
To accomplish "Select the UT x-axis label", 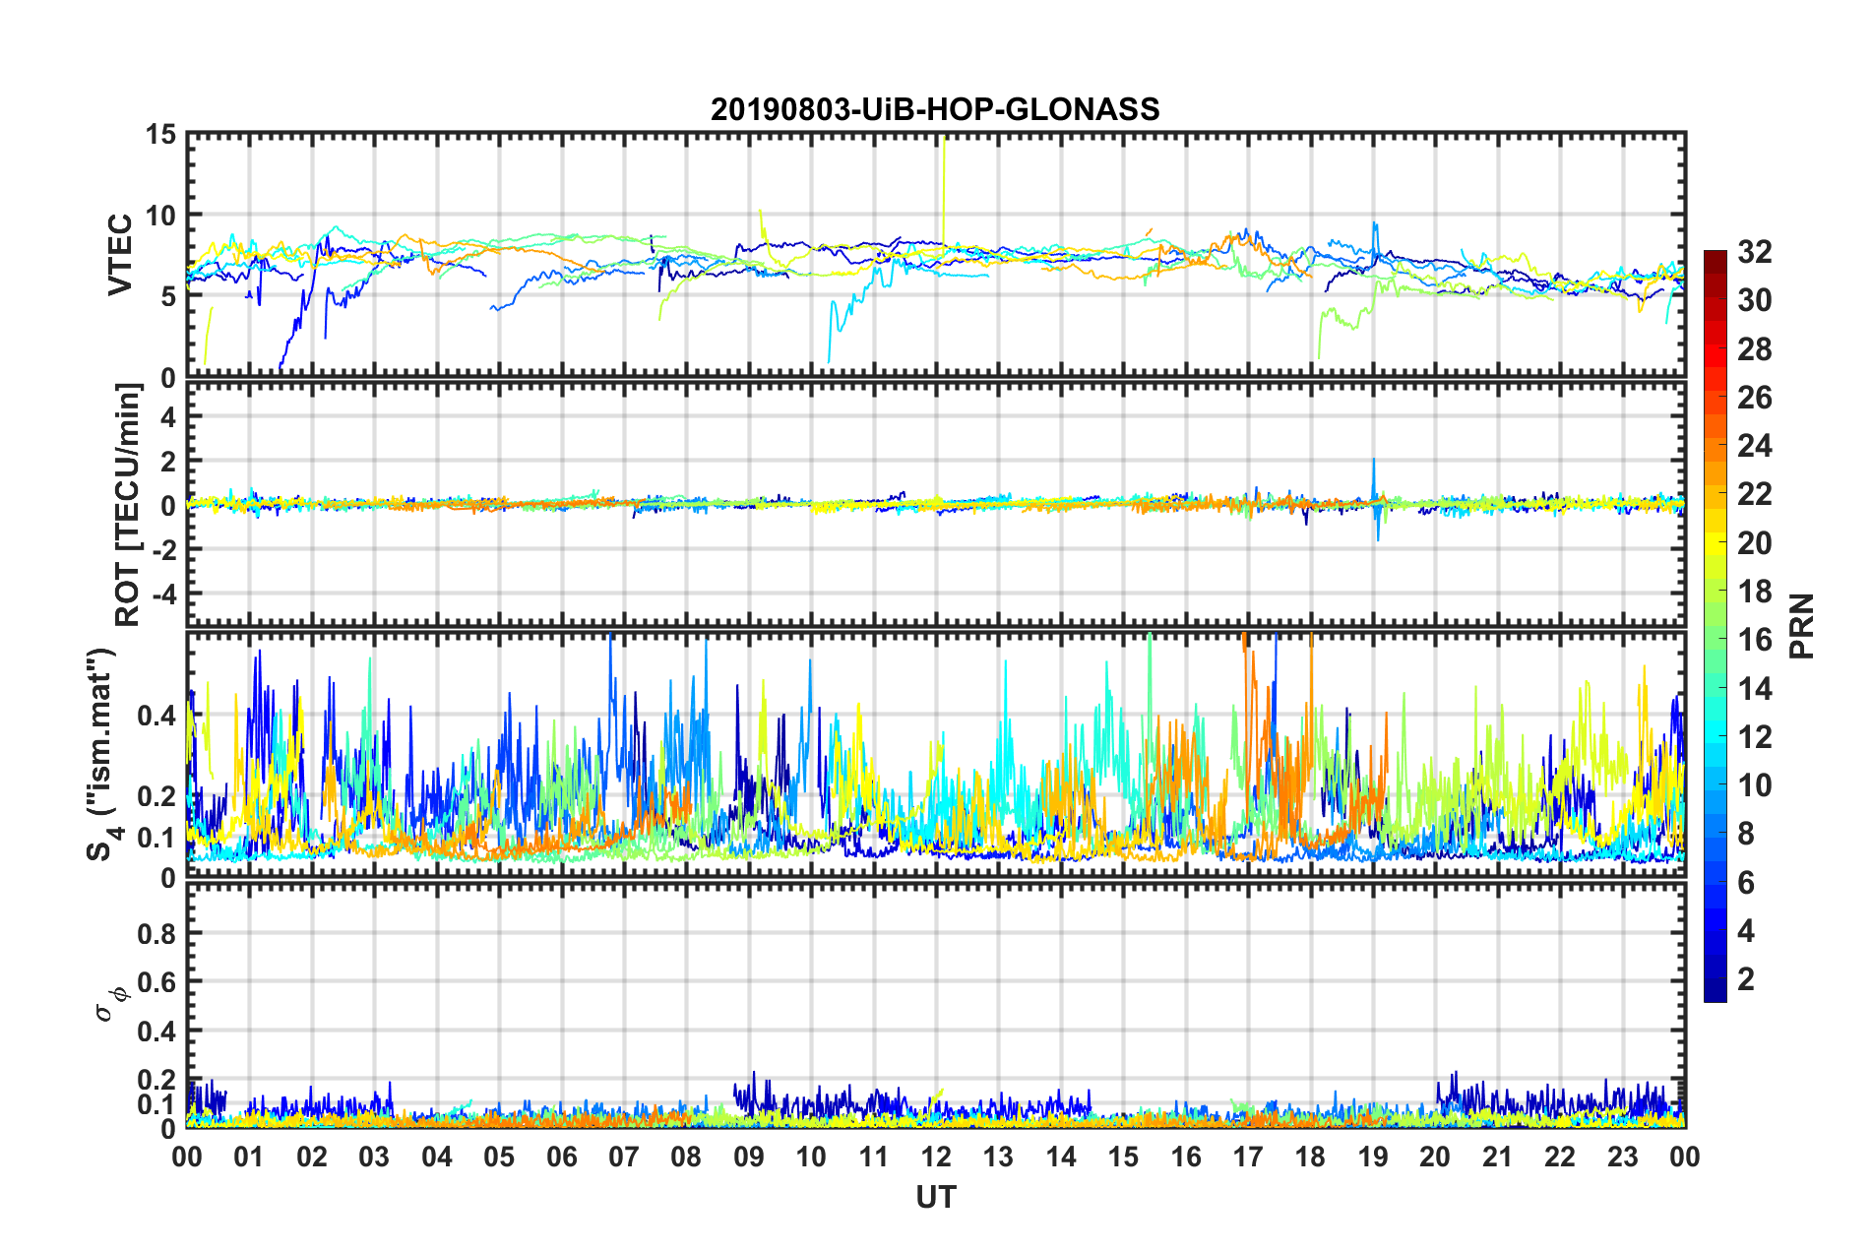I will click(x=936, y=1197).
